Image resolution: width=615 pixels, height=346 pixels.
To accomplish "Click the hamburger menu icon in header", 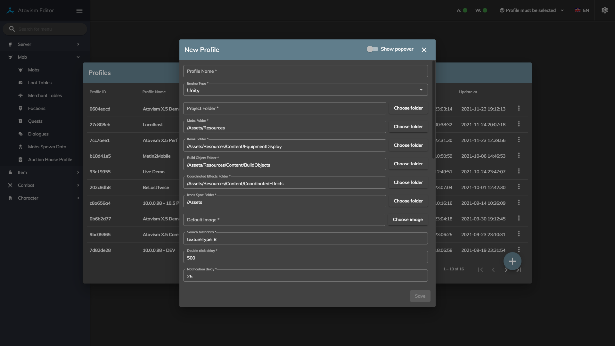I will (x=79, y=11).
